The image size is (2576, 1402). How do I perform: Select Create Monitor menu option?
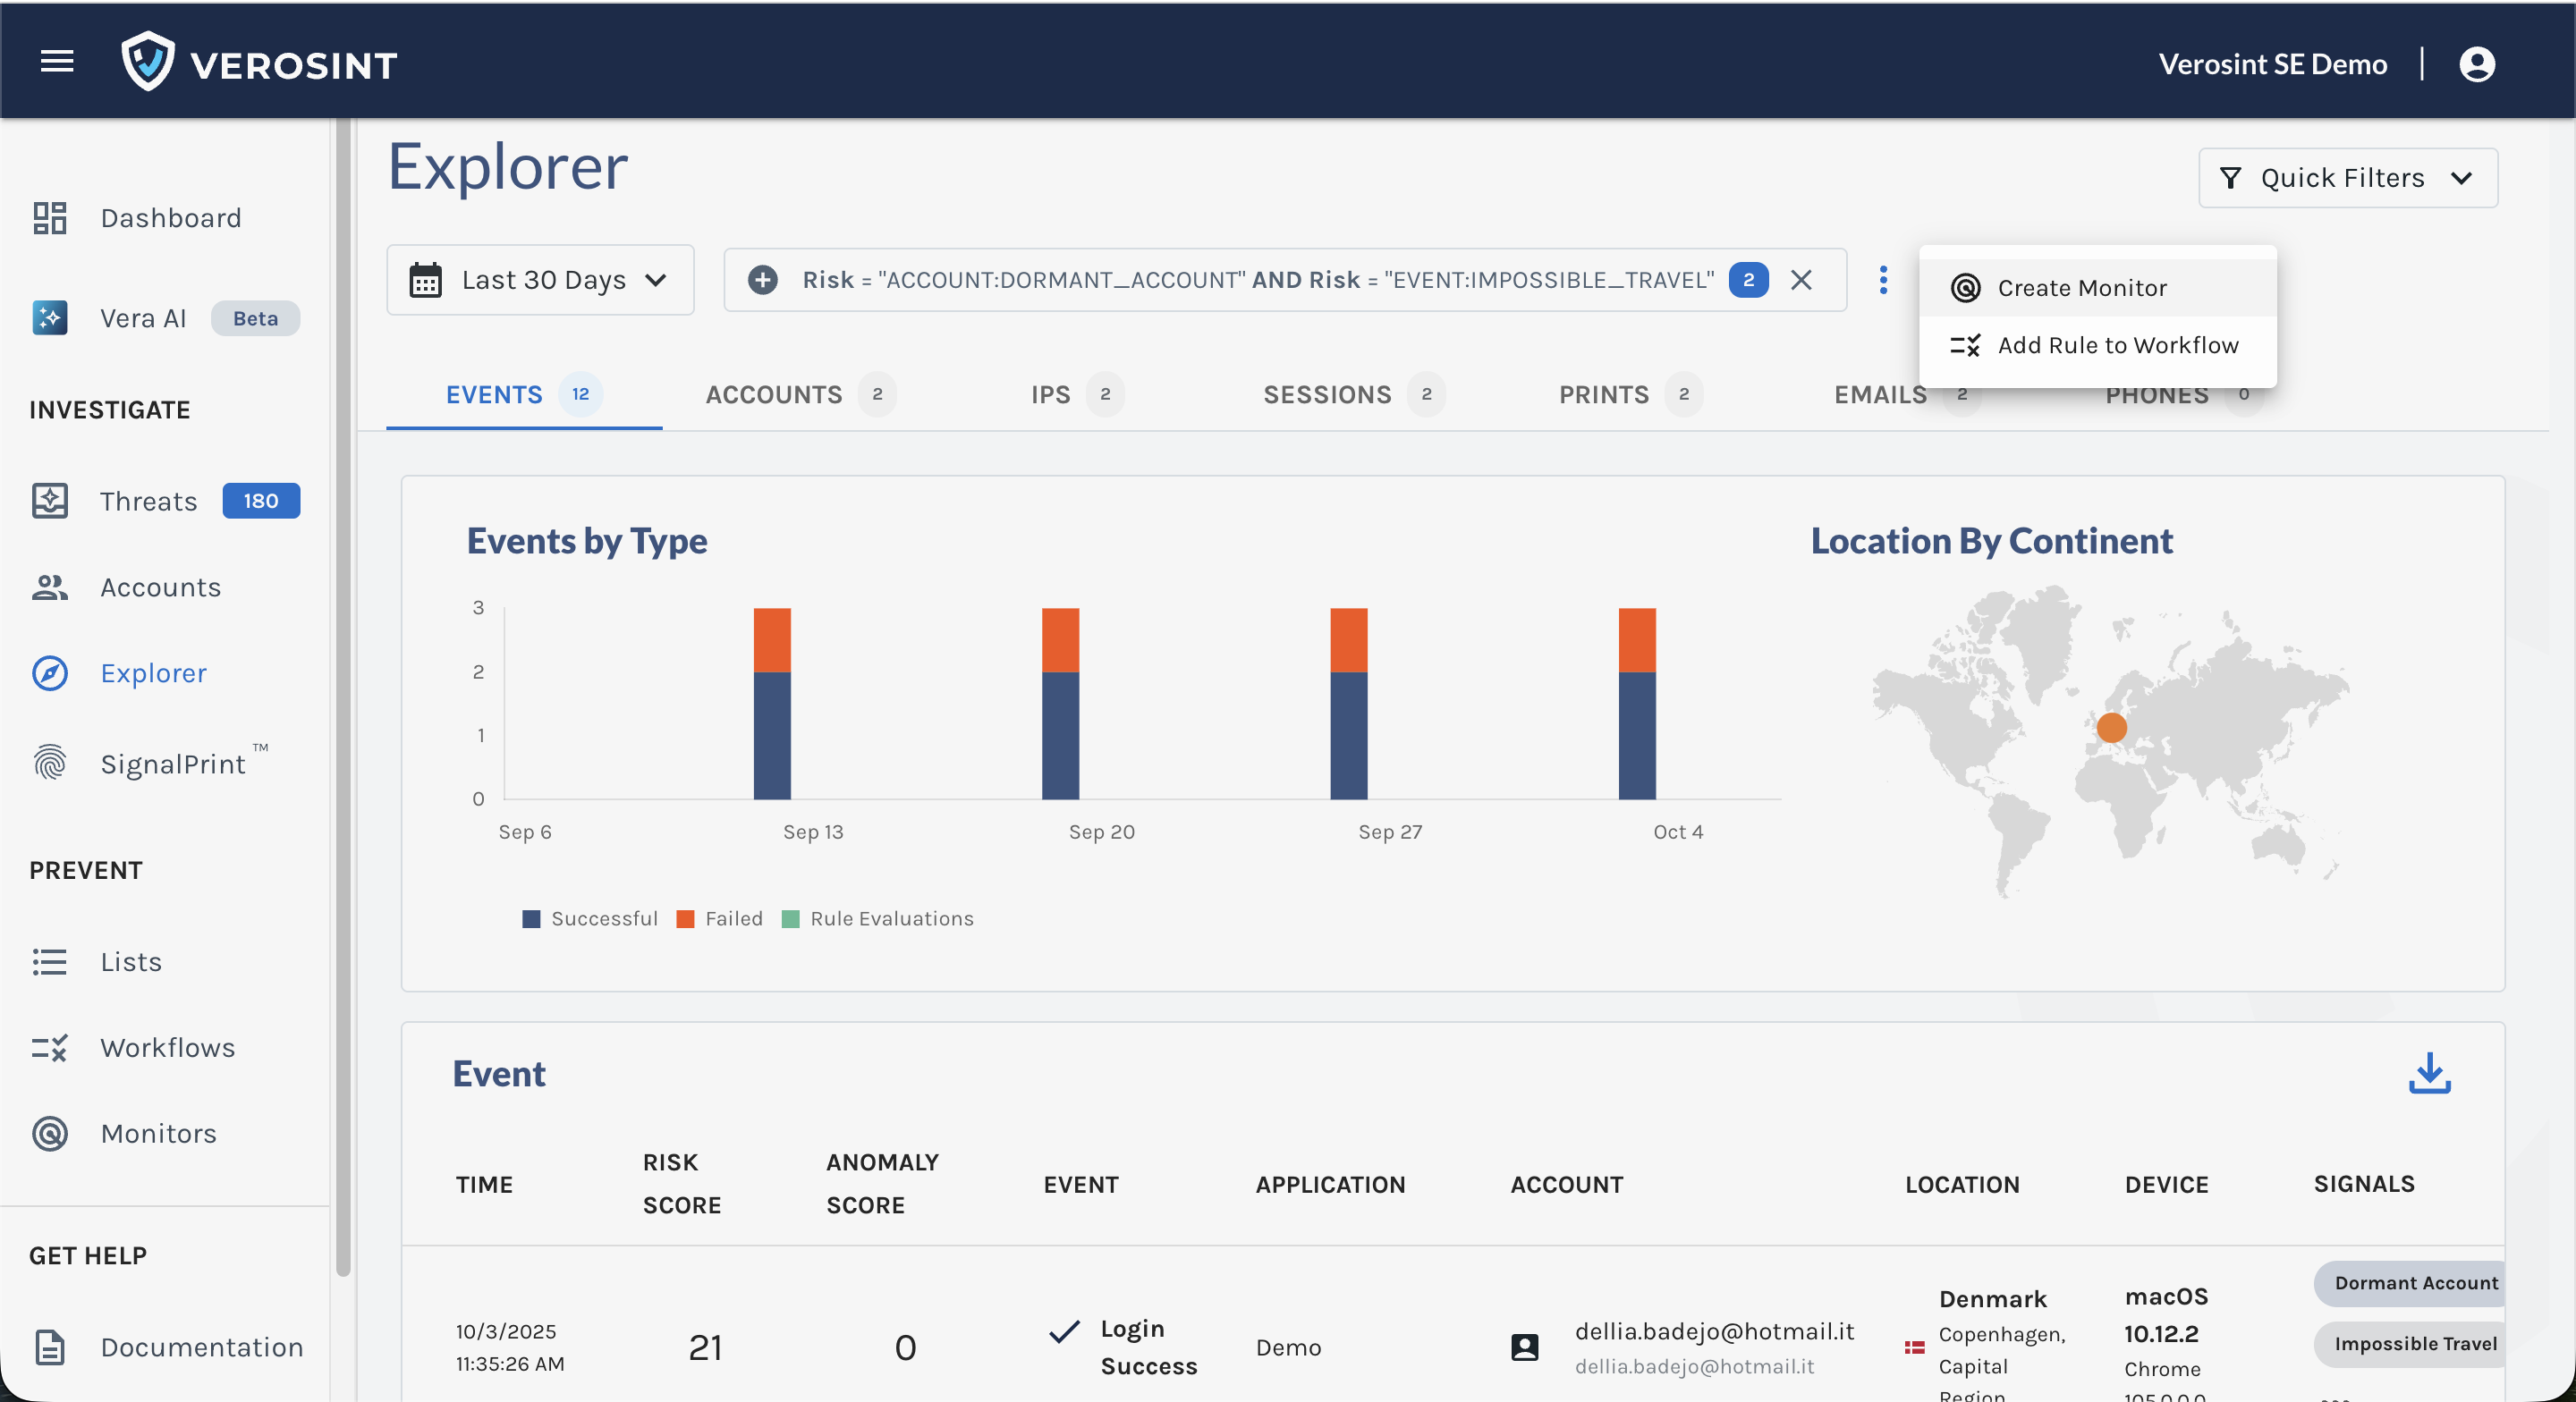[x=2081, y=288]
